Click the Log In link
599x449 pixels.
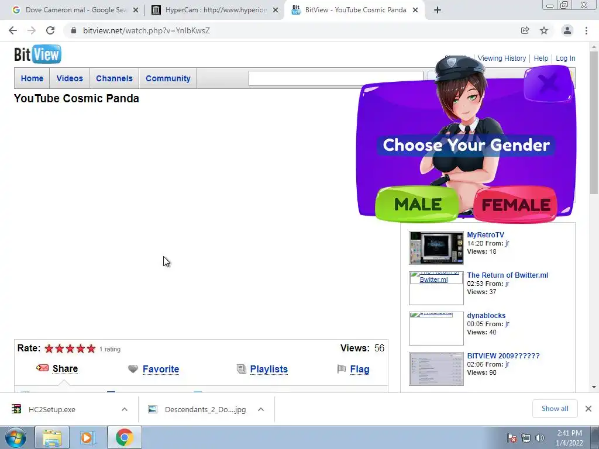[566, 58]
